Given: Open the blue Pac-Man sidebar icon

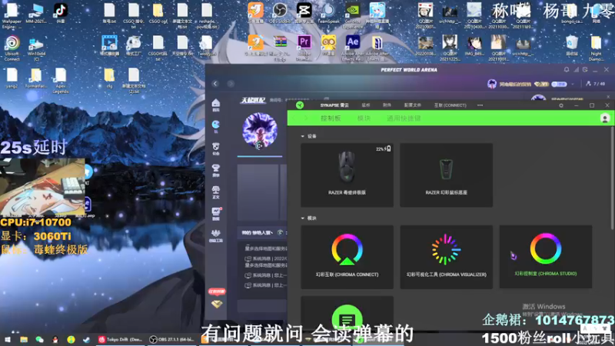Looking at the screenshot, I should tap(216, 126).
